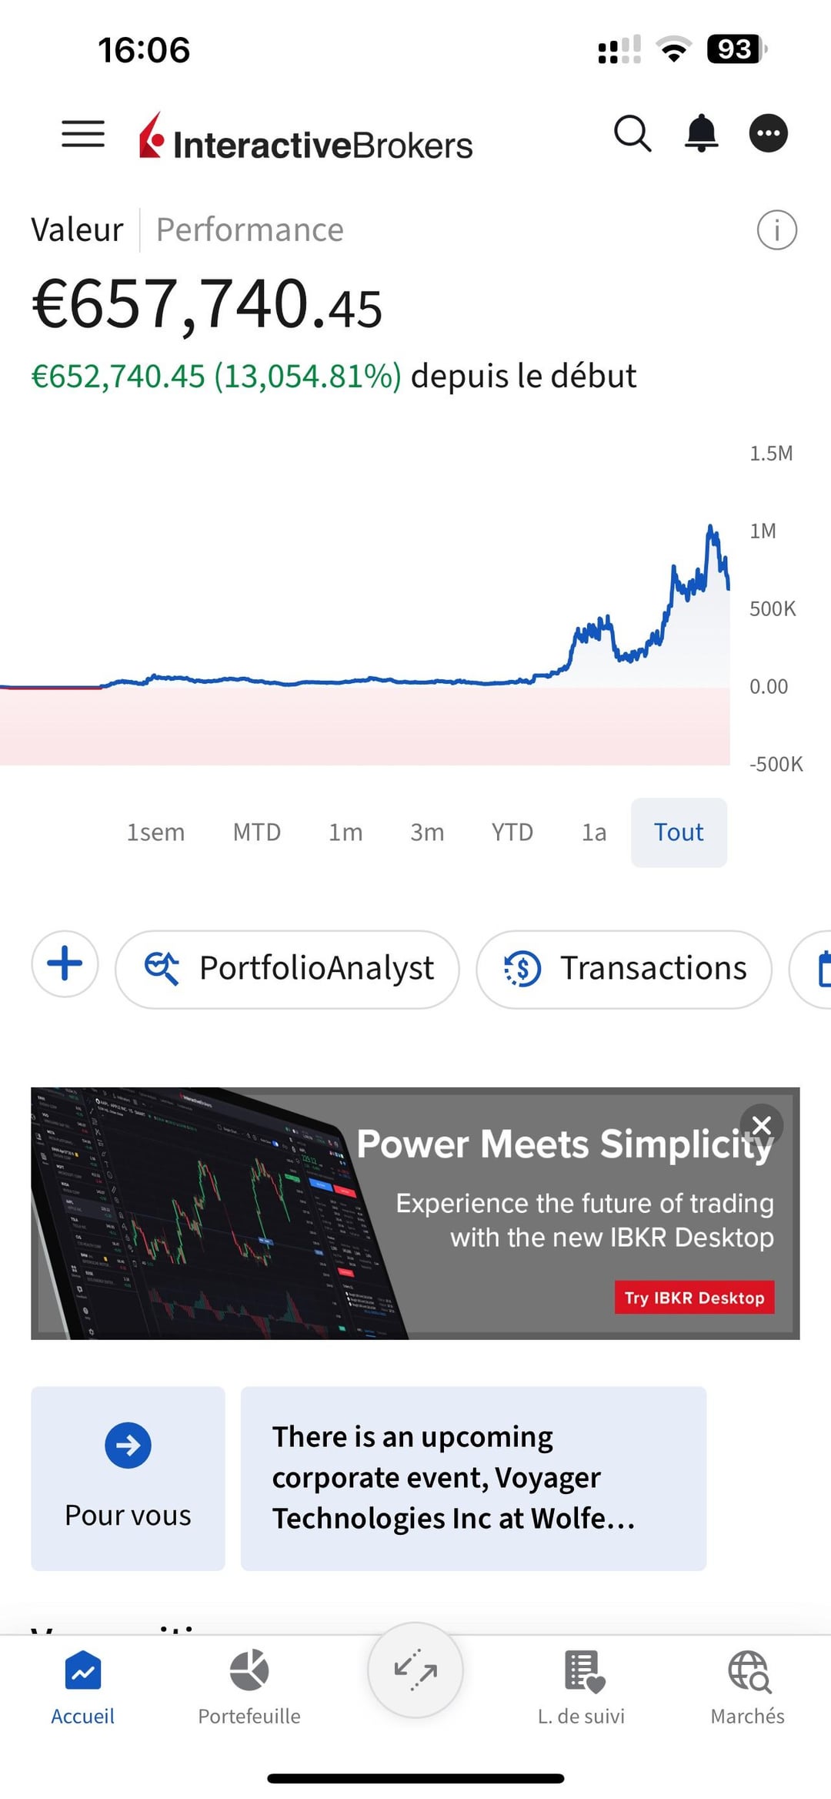Open the hamburger menu
The height and width of the screenshot is (1799, 831).
[83, 134]
